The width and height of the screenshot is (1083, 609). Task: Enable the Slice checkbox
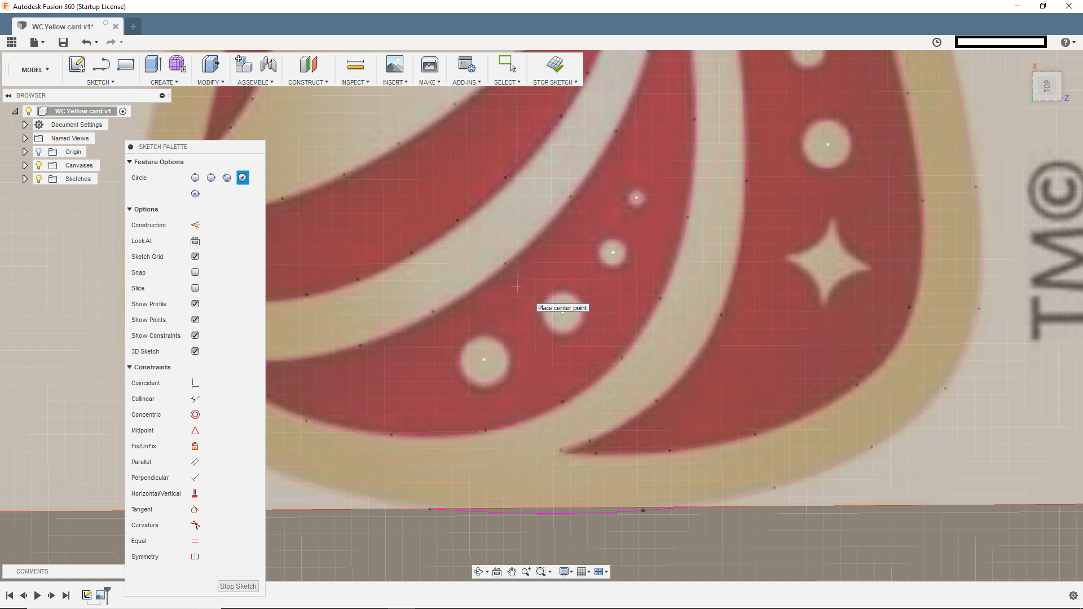[x=195, y=288]
